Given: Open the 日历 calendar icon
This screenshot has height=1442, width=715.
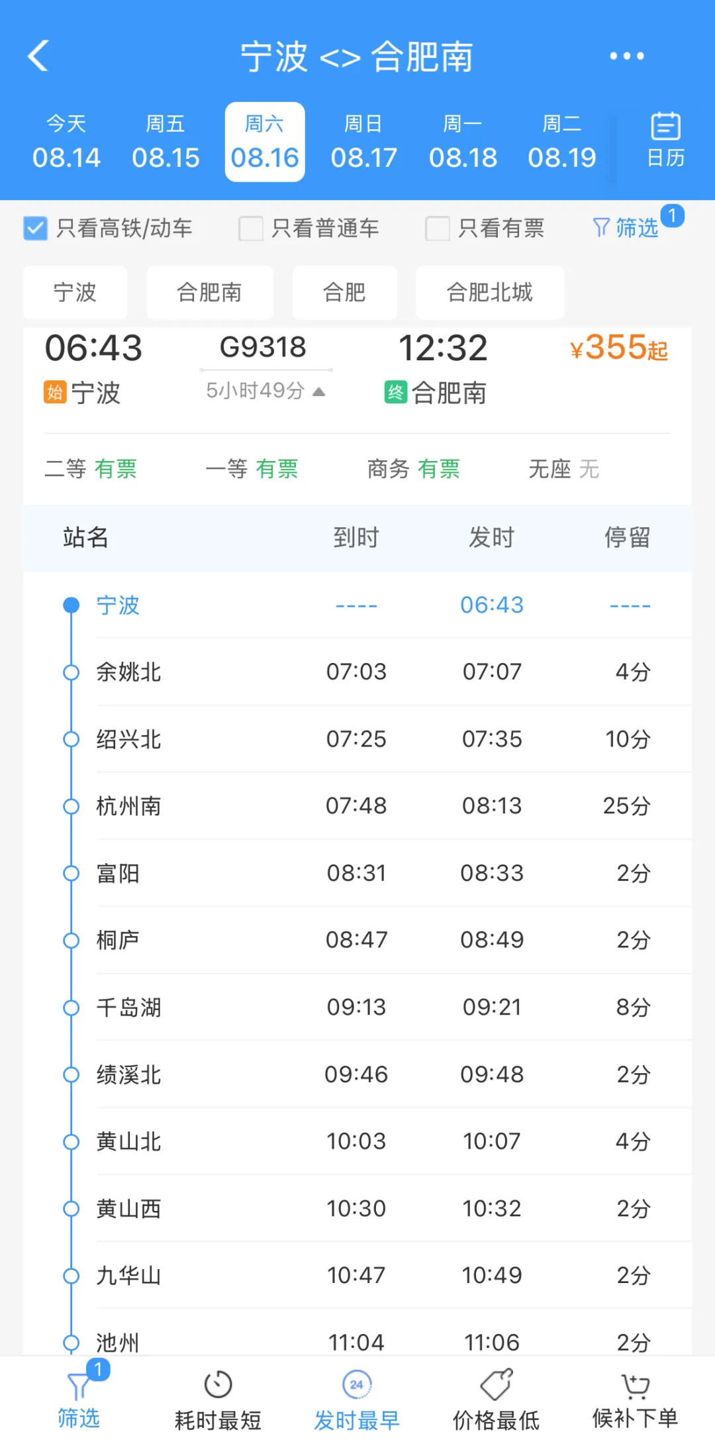Looking at the screenshot, I should (x=665, y=140).
